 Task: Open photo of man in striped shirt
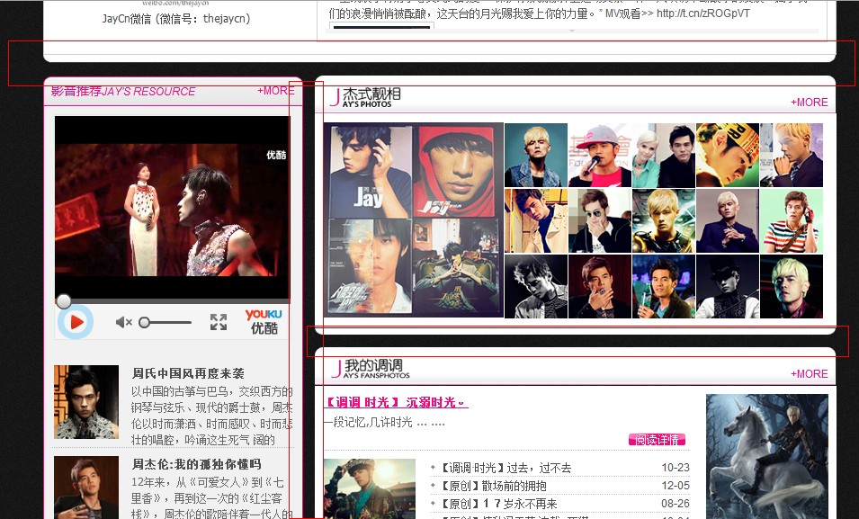click(792, 221)
